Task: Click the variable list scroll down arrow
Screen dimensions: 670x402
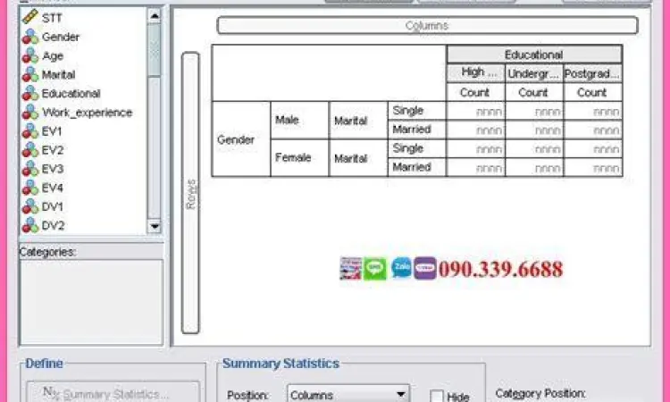Action: tap(155, 226)
